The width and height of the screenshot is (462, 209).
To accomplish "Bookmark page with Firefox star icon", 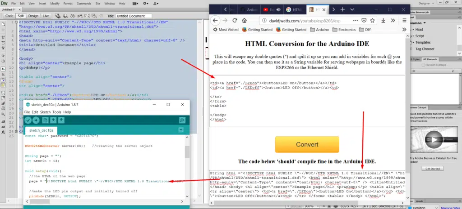I will (372, 21).
